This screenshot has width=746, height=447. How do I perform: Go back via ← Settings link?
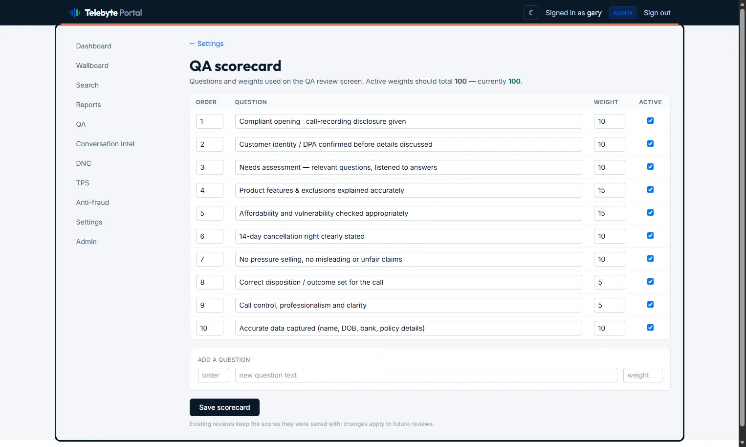206,44
